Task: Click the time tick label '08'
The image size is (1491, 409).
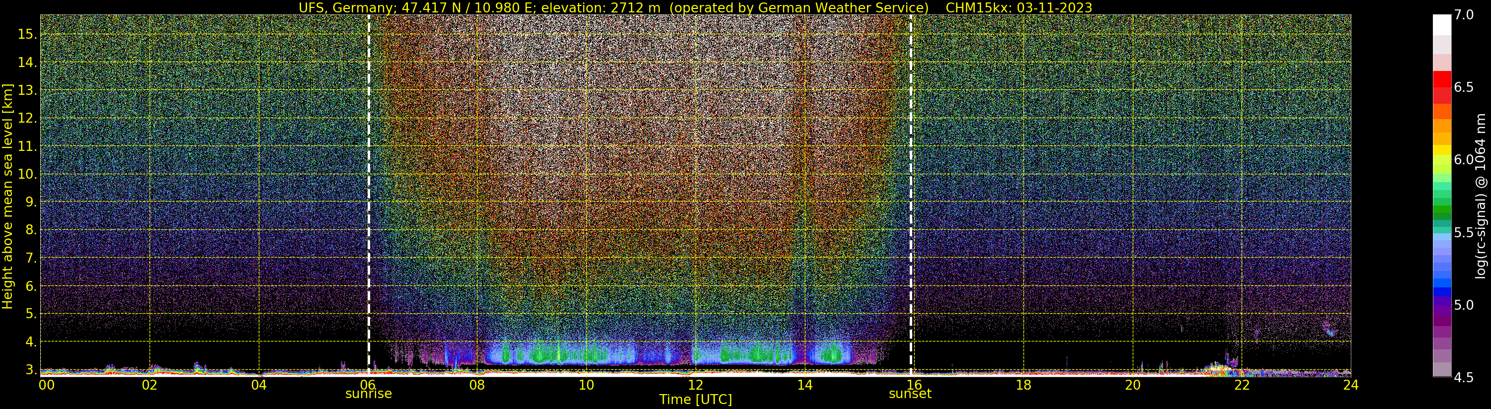Action: pyautogui.click(x=477, y=384)
